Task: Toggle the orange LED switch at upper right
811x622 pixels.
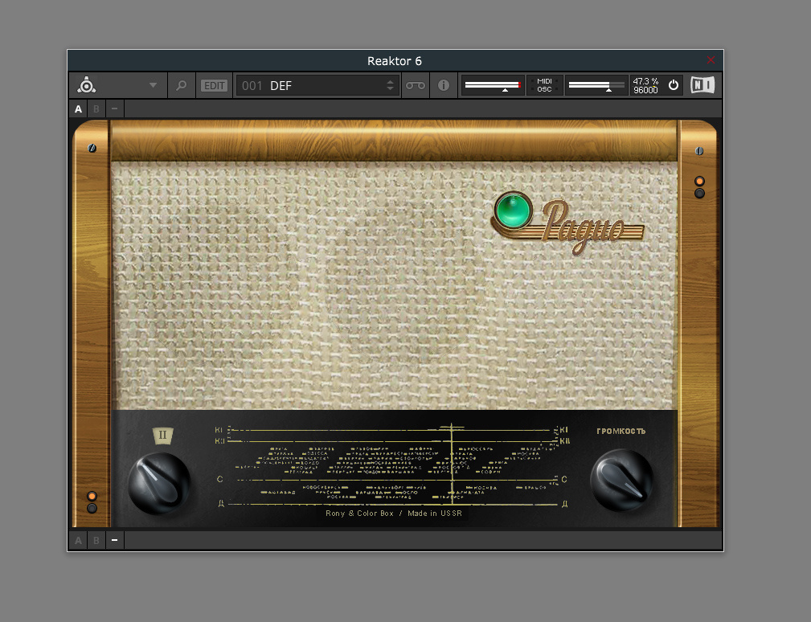Action: (x=699, y=182)
